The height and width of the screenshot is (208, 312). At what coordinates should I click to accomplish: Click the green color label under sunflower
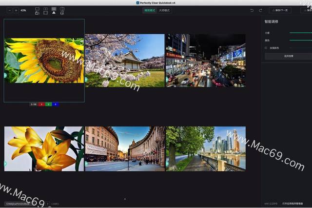48,104
